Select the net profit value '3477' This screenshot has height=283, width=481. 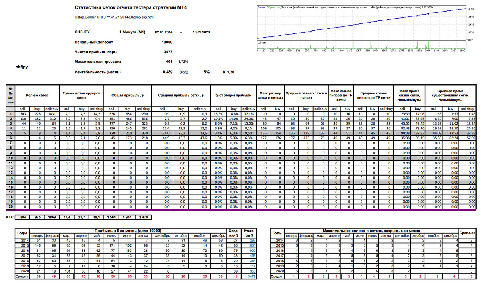click(x=168, y=52)
